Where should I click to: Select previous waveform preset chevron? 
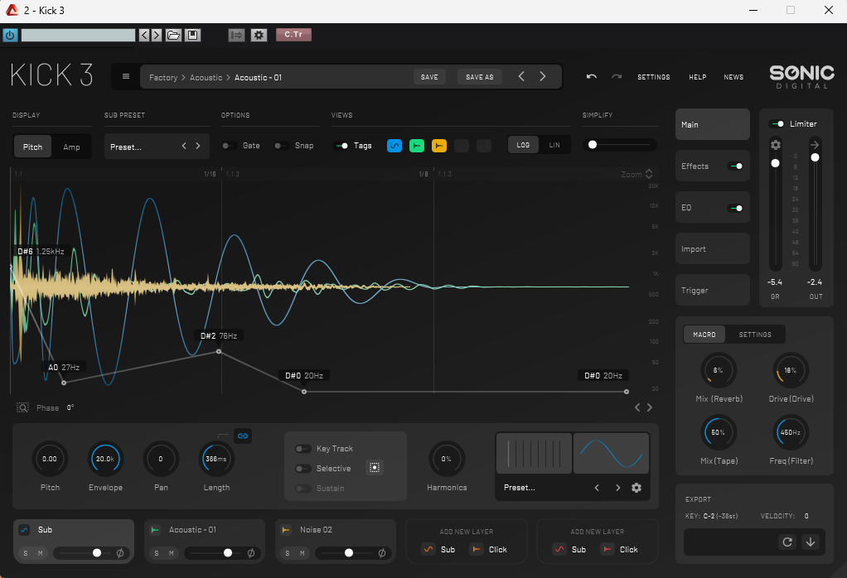pyautogui.click(x=597, y=488)
